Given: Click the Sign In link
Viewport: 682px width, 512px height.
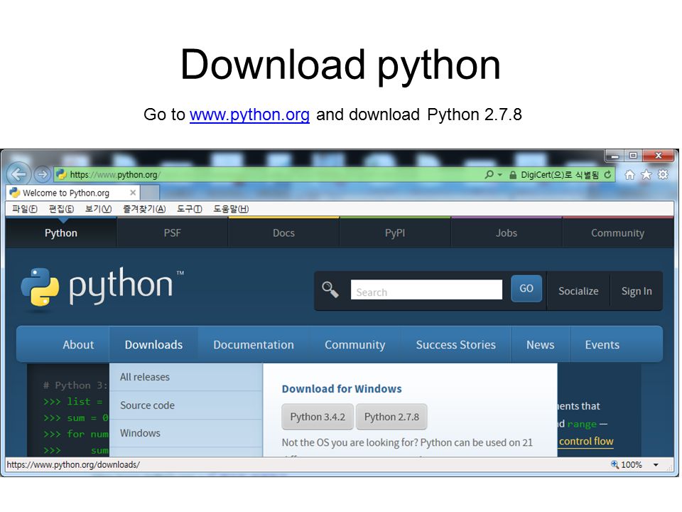Looking at the screenshot, I should 637,291.
